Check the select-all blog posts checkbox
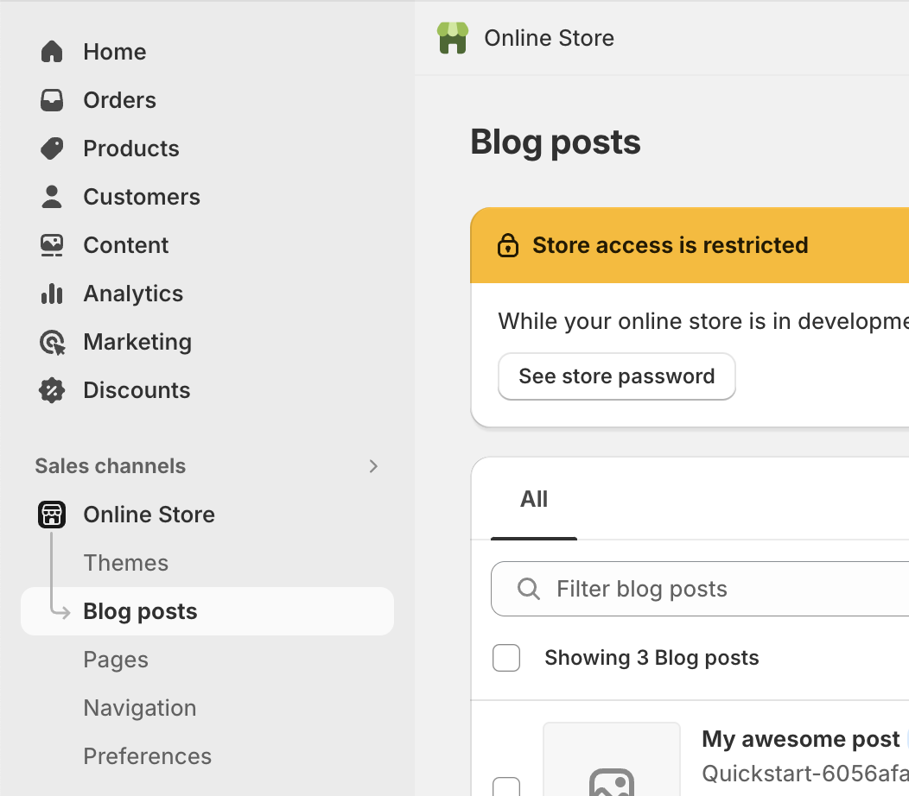 506,658
